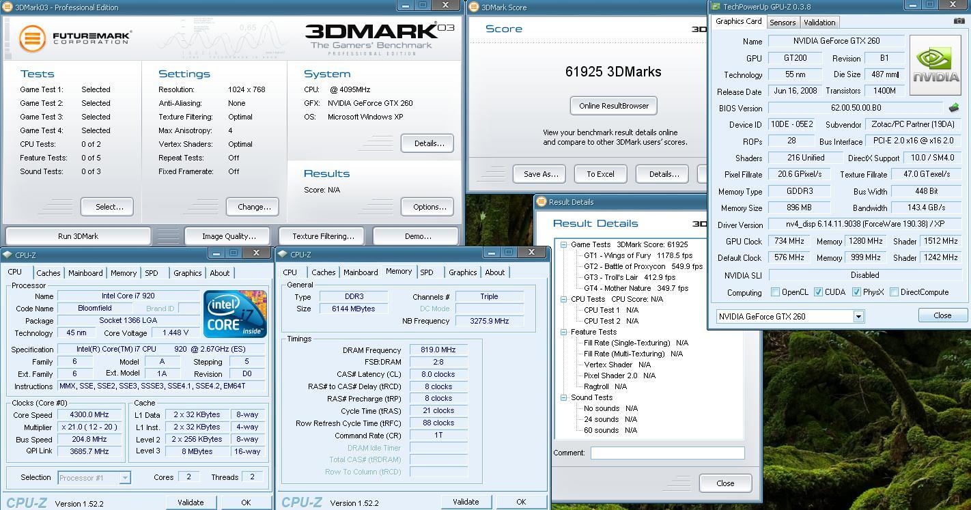Screen dimensions: 971x510
Task: Click the Demo... button
Action: [417, 236]
